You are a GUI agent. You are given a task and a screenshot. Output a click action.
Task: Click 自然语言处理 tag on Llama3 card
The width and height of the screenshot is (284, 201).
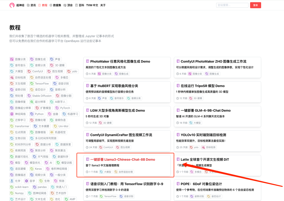coord(124,172)
